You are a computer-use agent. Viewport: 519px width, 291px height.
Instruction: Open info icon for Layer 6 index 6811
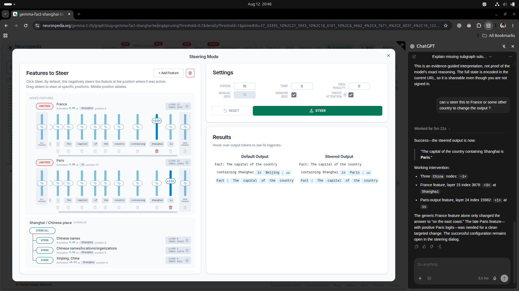click(187, 260)
